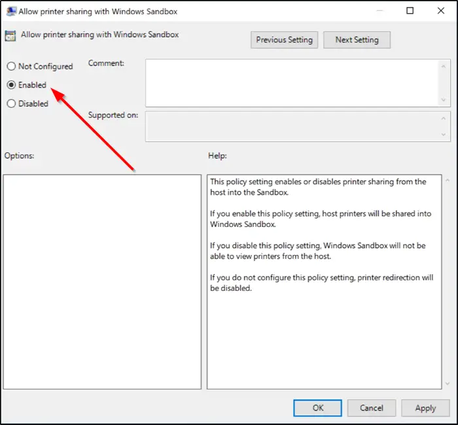This screenshot has height=425, width=458.
Task: Click Comment box scroll up arrow
Action: point(444,67)
